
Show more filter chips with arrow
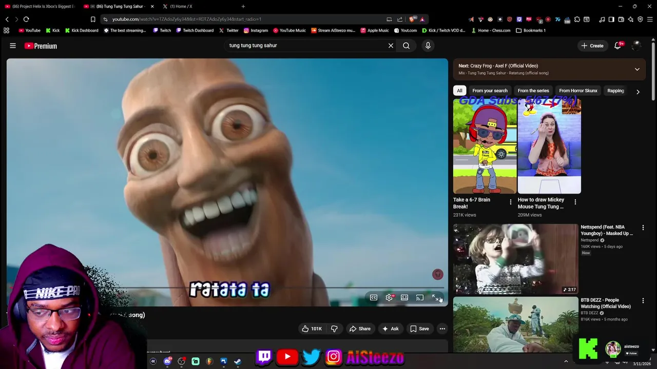tap(637, 92)
